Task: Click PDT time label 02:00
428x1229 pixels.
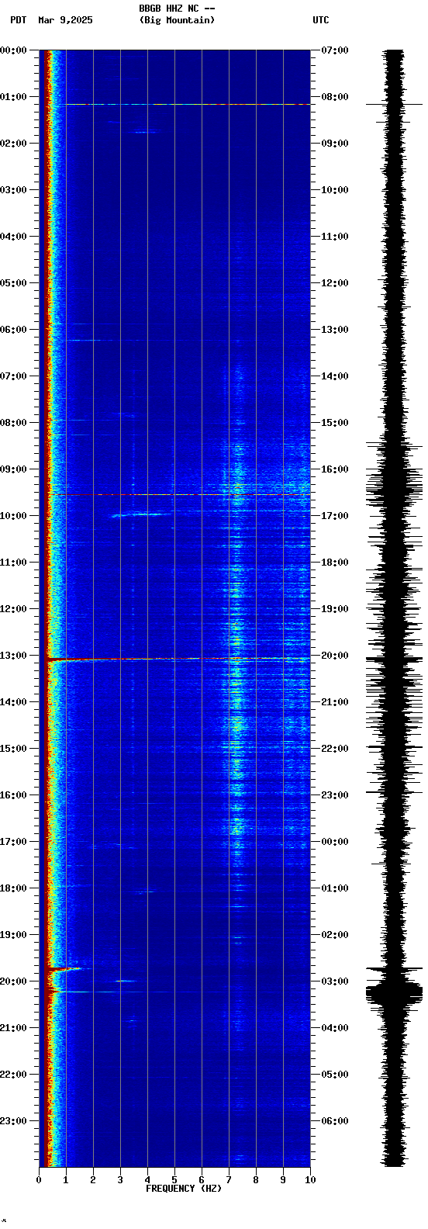Action: point(14,144)
